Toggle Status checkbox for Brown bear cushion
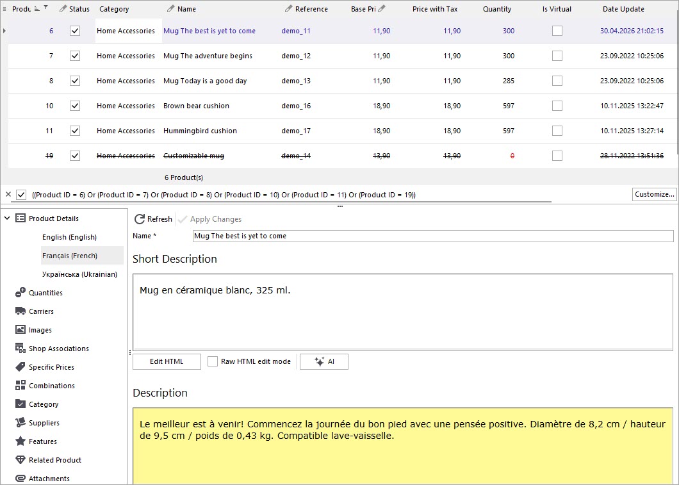The image size is (679, 485). (75, 106)
